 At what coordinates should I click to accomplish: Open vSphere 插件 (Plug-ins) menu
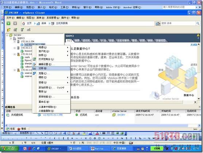(65, 18)
